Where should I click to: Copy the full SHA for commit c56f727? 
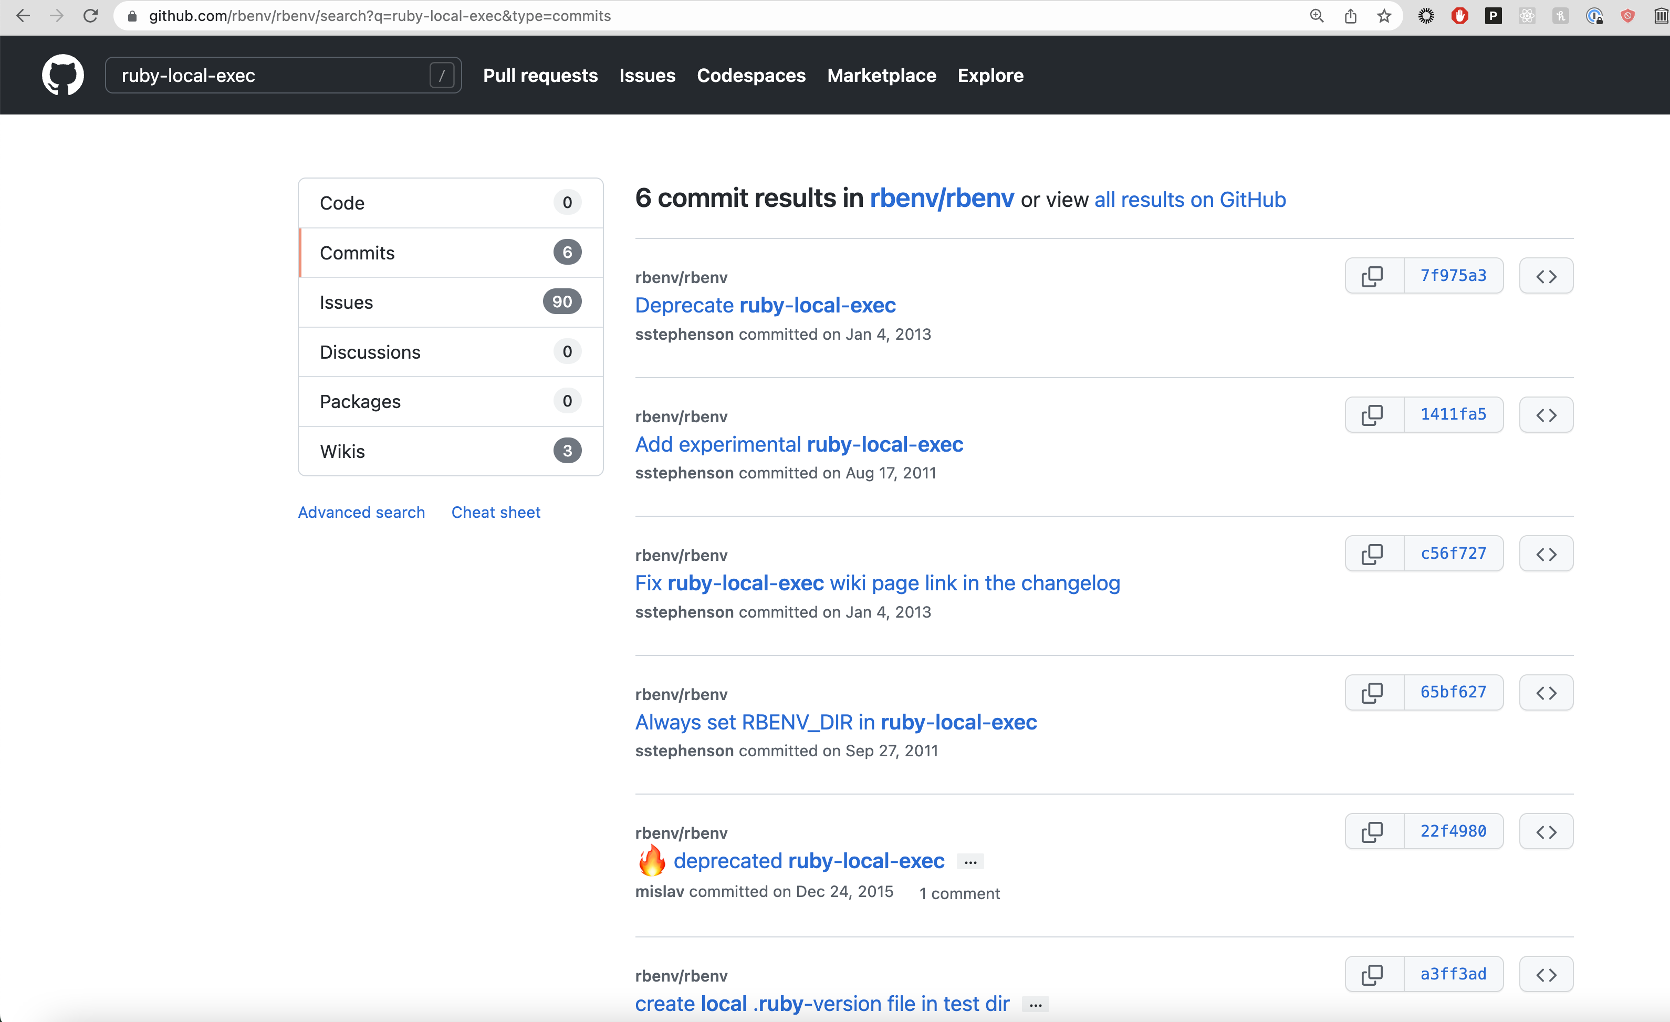pyautogui.click(x=1374, y=554)
